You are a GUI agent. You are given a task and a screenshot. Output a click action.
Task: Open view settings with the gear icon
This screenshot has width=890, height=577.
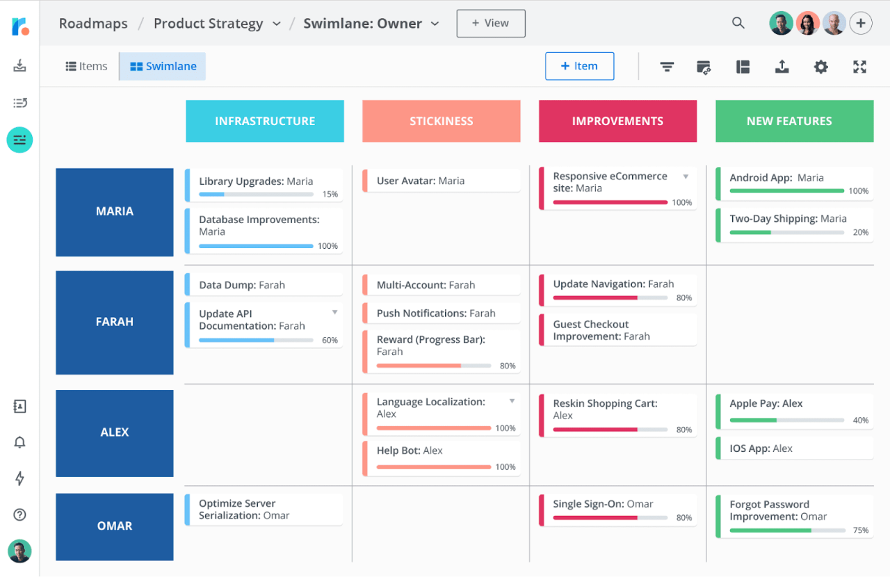coord(820,67)
